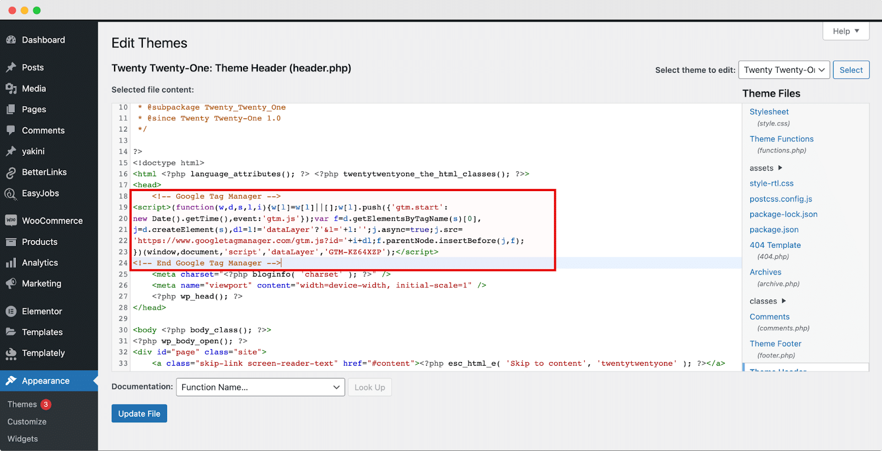The height and width of the screenshot is (451, 882).
Task: Click the Appearance paintbrush icon
Action: [11, 381]
